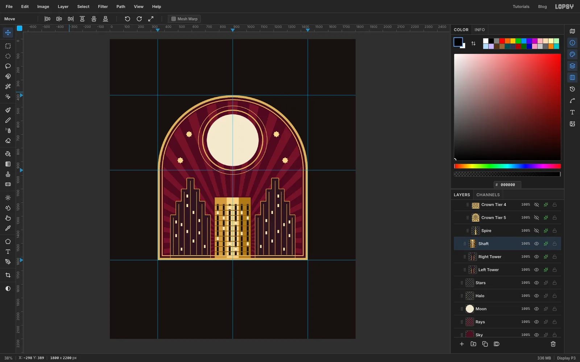The image size is (580, 362).
Task: Select the Crop tool
Action: point(8,275)
